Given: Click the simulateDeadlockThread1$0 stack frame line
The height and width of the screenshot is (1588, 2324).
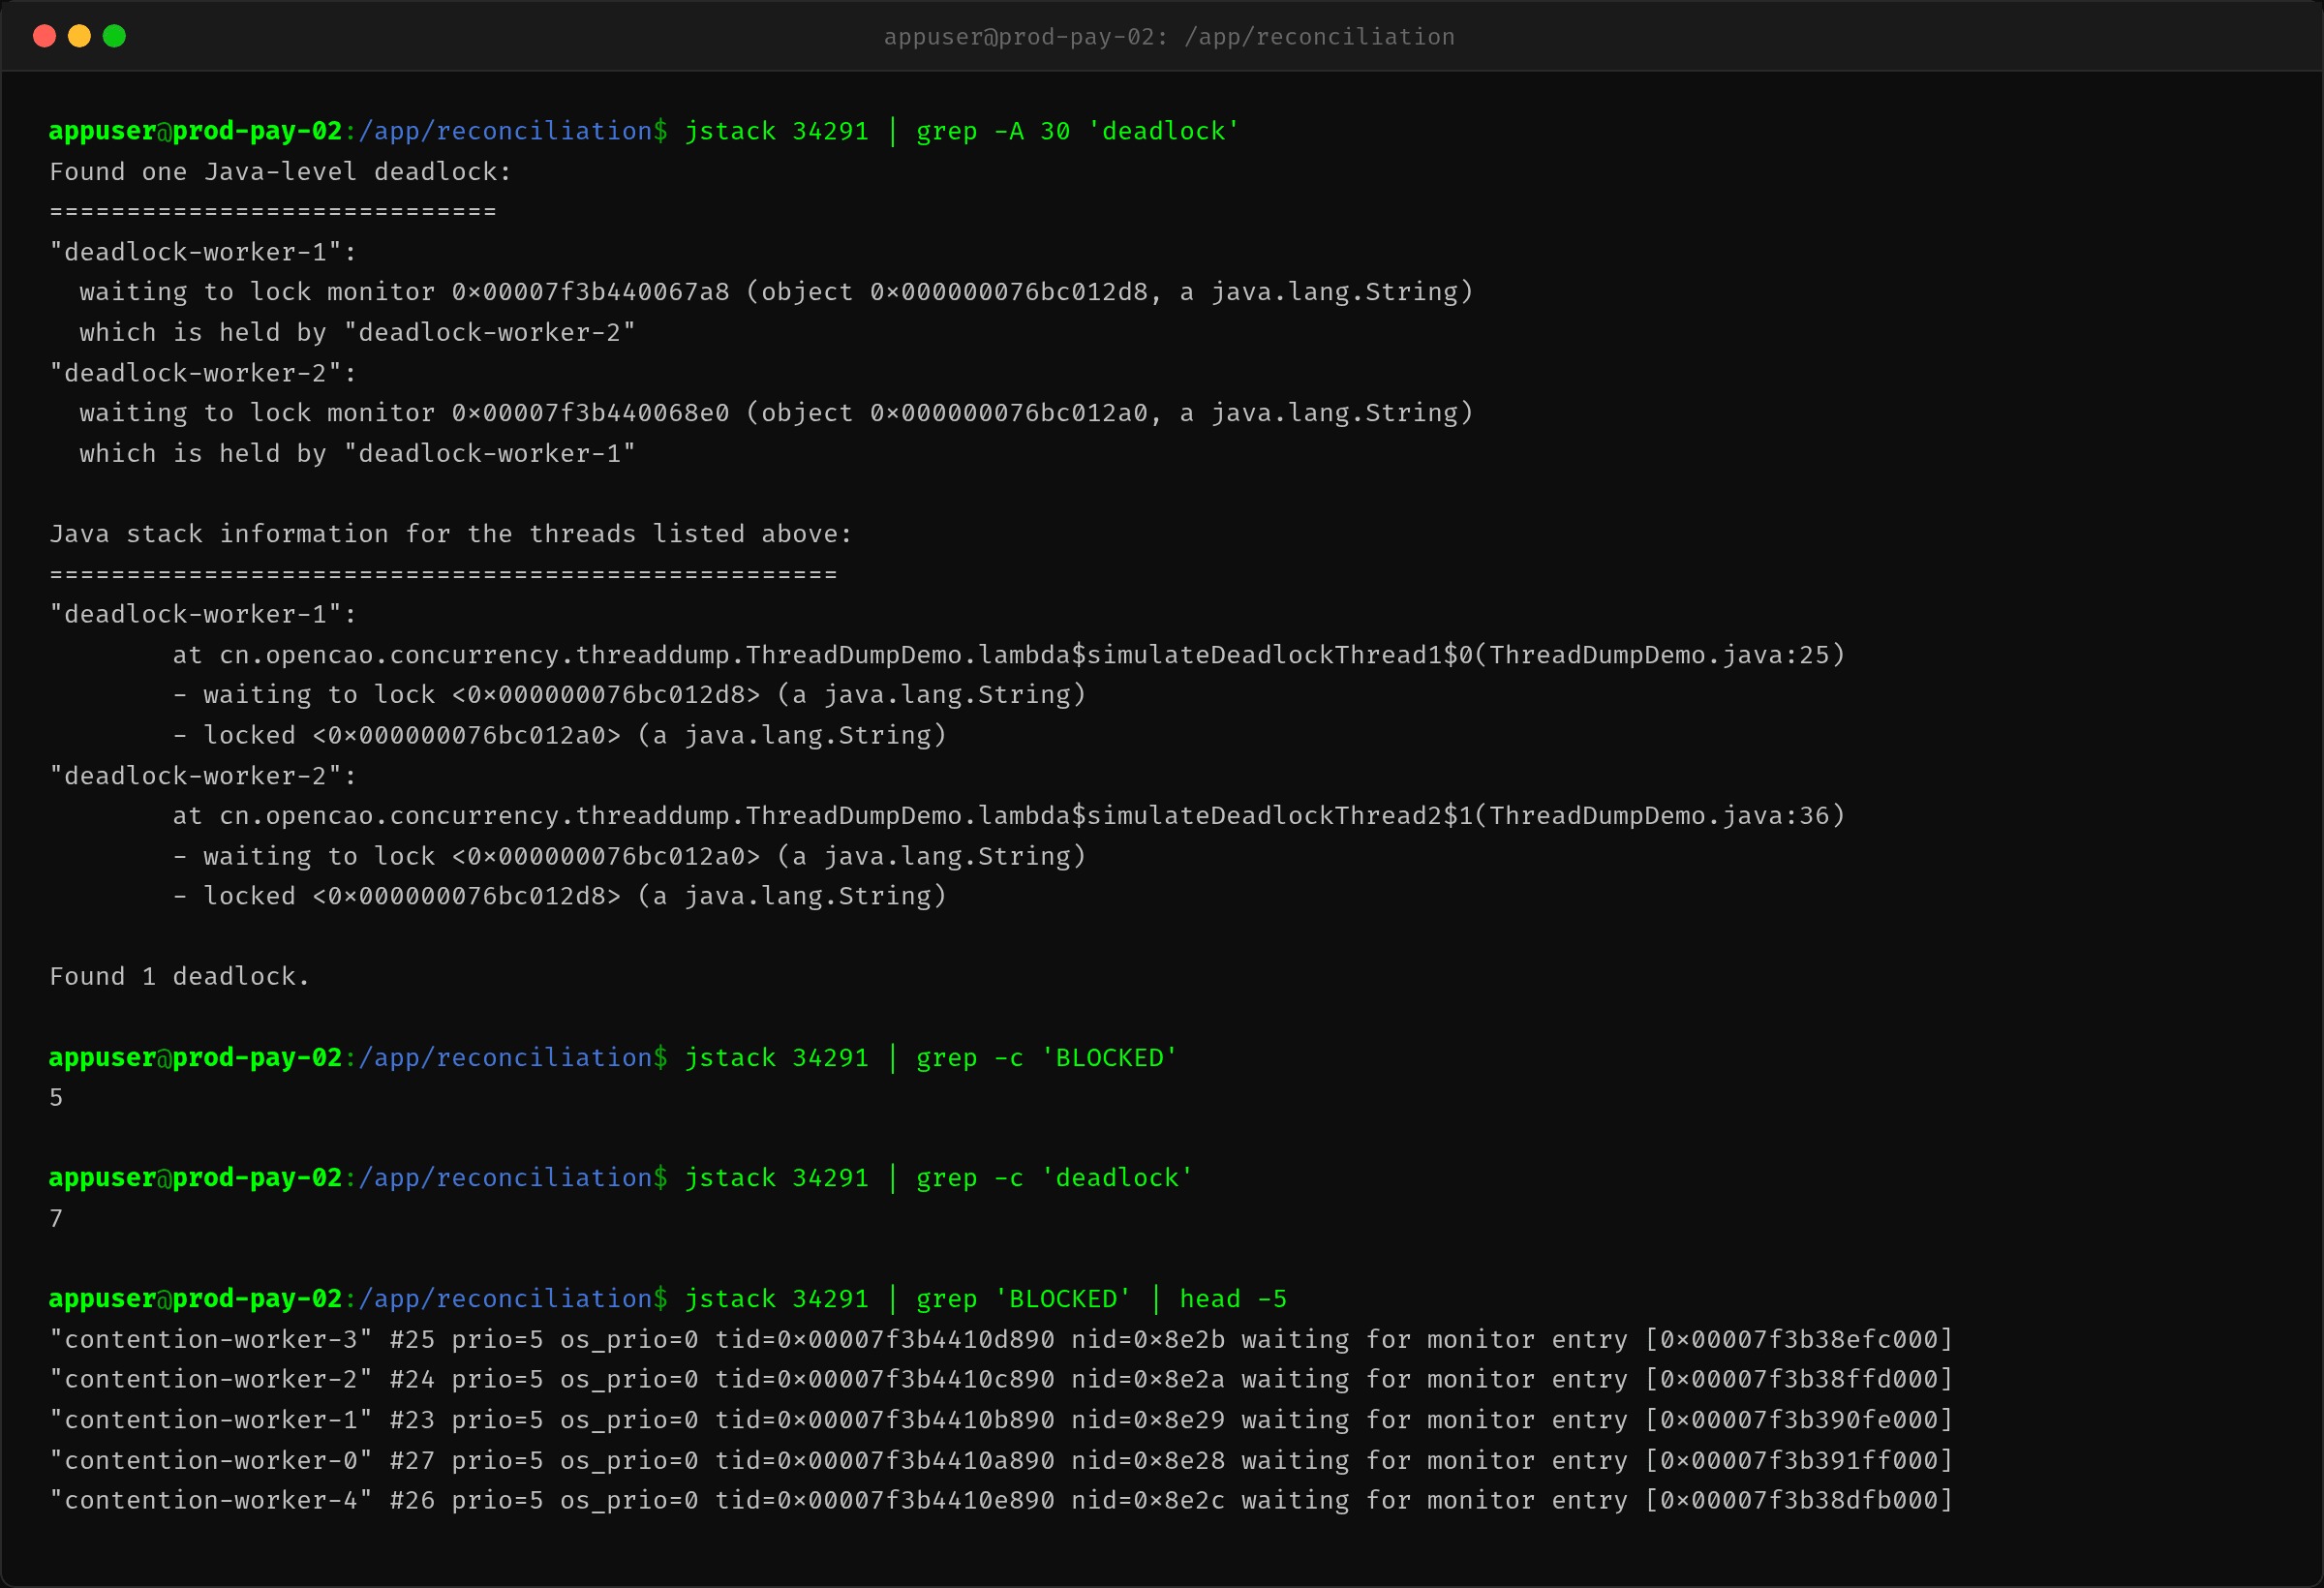Looking at the screenshot, I should (x=1008, y=655).
